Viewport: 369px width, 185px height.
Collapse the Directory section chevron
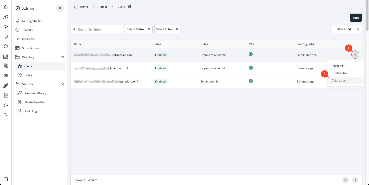tap(62, 57)
